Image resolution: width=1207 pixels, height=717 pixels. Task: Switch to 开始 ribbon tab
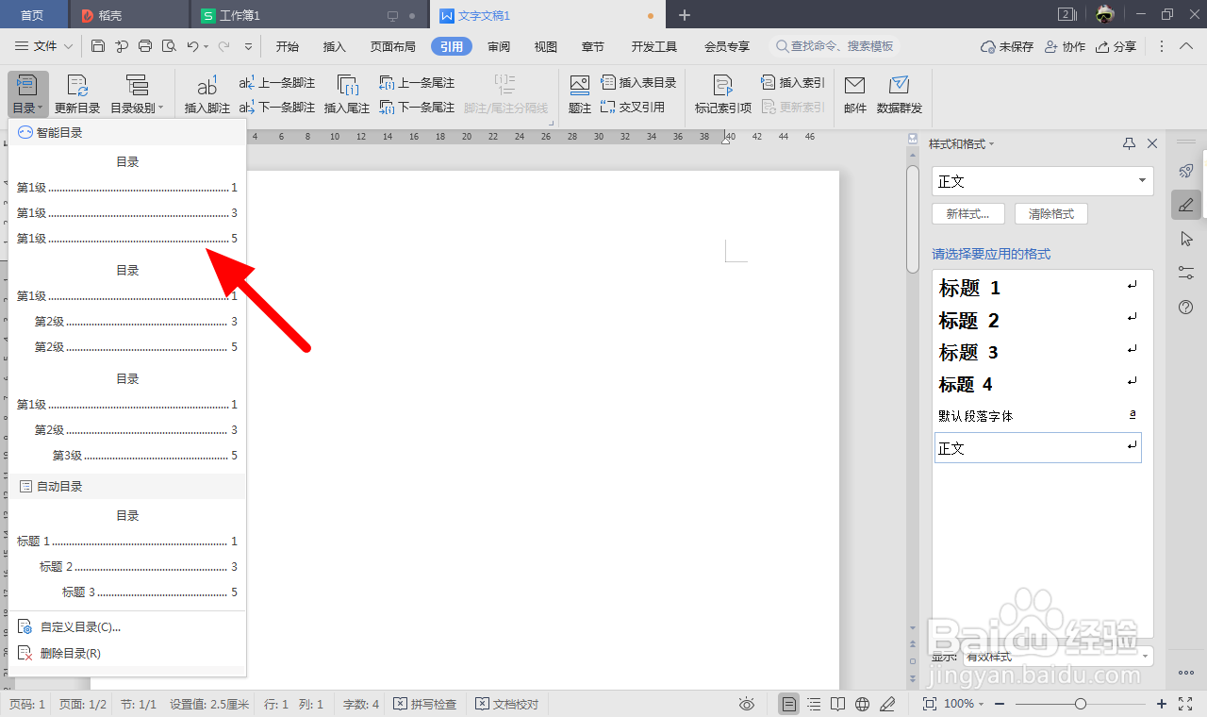[x=287, y=46]
